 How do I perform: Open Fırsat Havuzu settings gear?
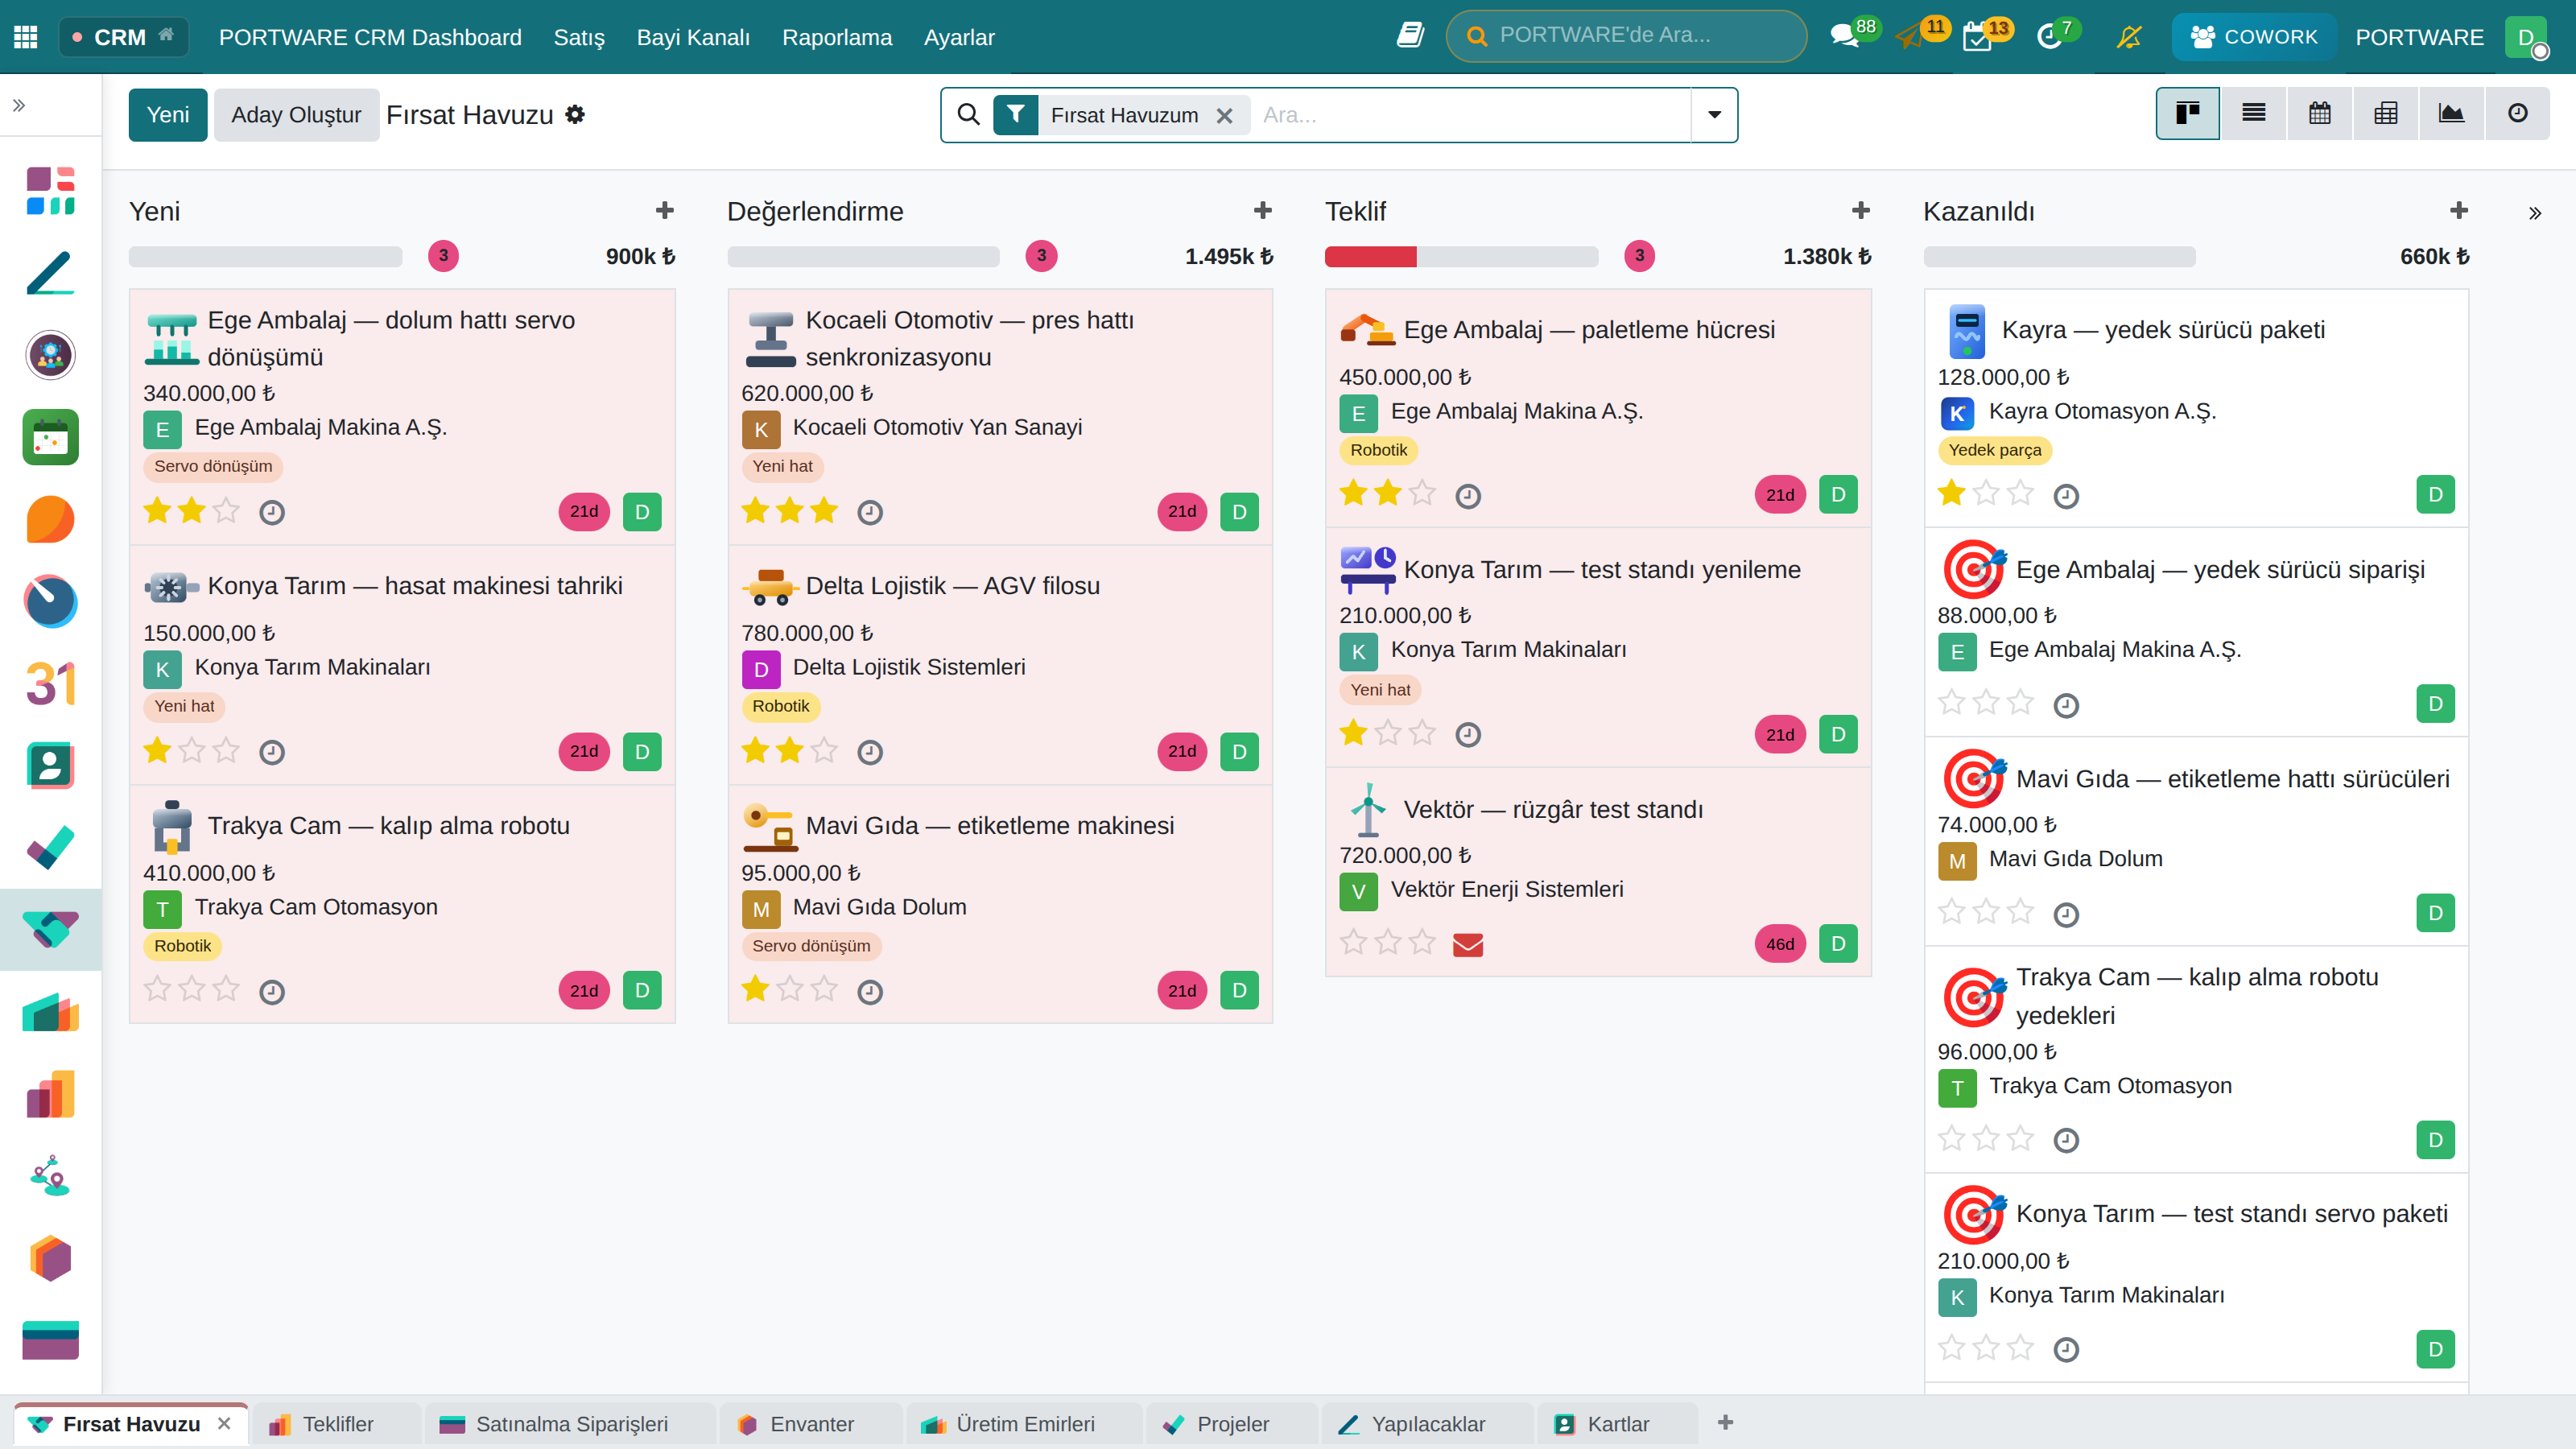(575, 115)
